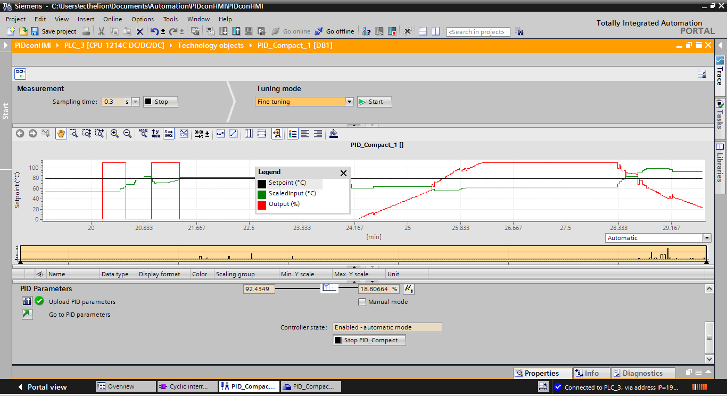Click the Zoom selection tool
The width and height of the screenshot is (727, 396).
click(x=73, y=134)
